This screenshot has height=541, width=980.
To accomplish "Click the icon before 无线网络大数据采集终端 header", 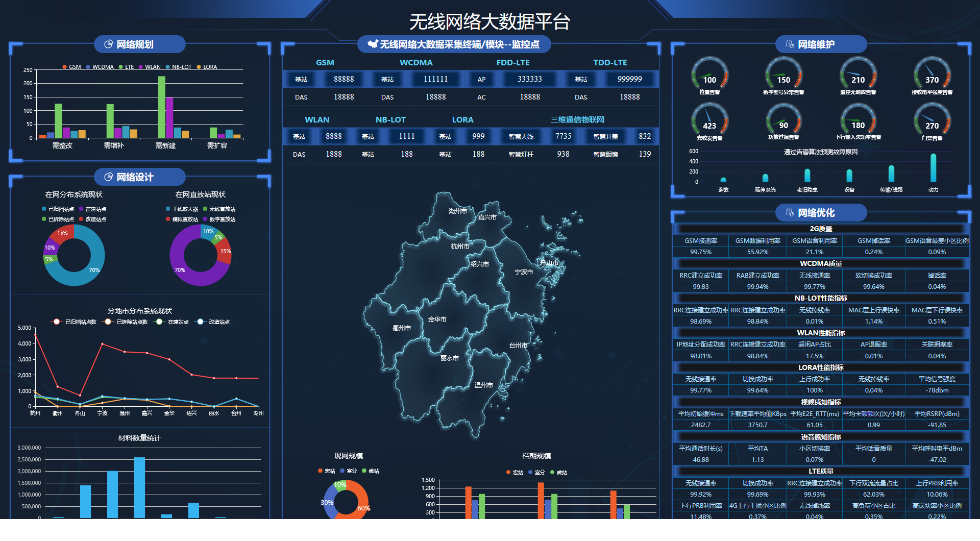I will pyautogui.click(x=373, y=44).
